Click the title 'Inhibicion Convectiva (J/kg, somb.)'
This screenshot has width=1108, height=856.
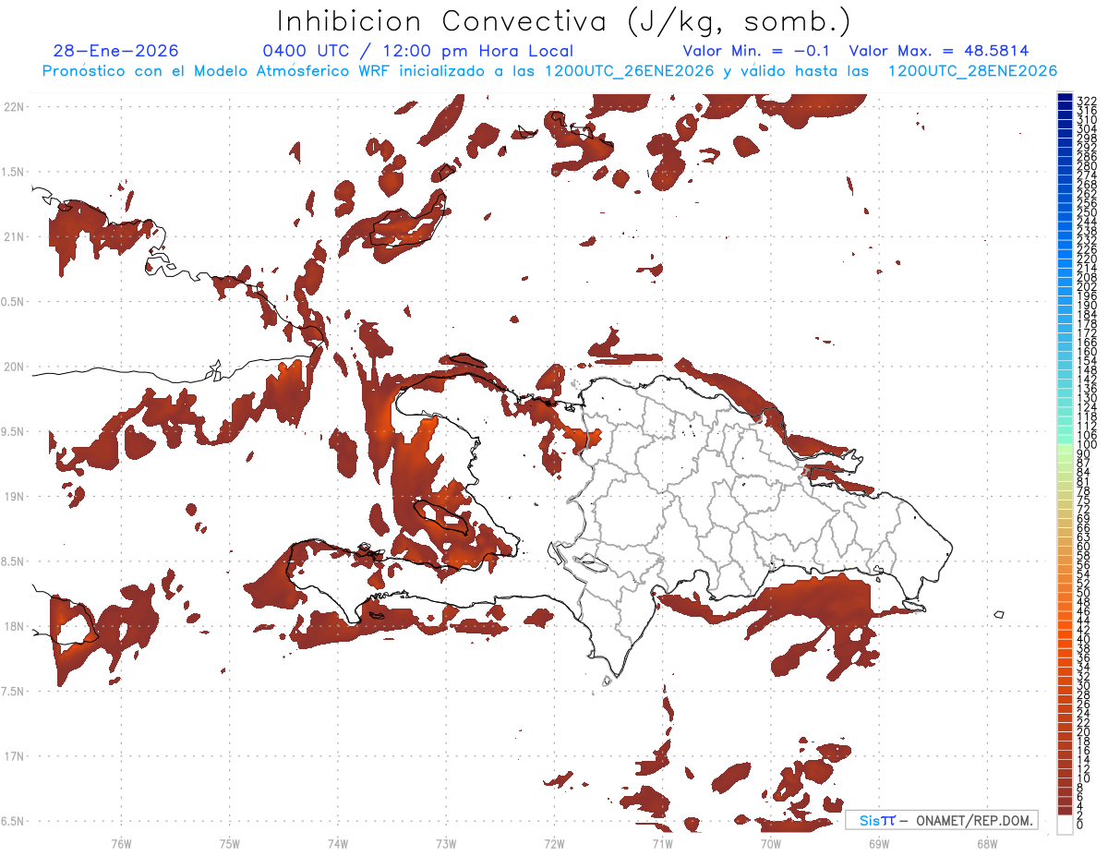point(563,21)
